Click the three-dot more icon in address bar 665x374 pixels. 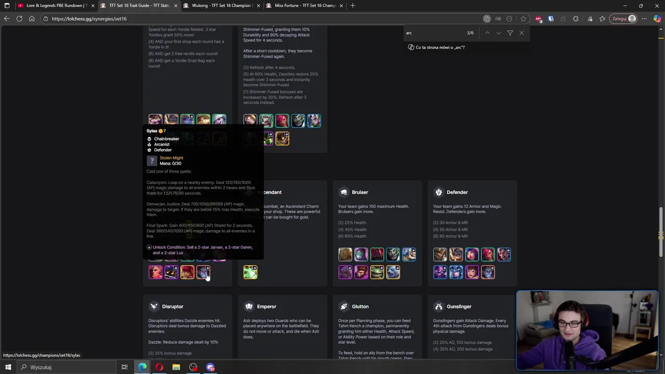pyautogui.click(x=509, y=19)
